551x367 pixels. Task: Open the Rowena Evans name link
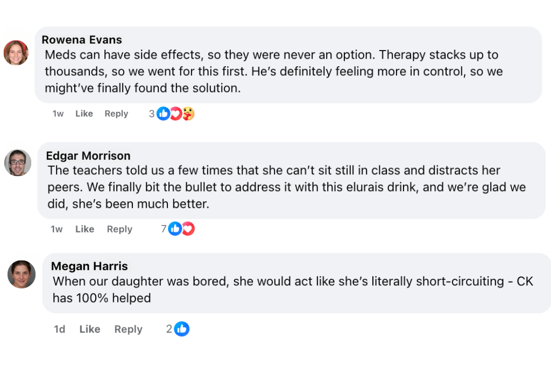[x=82, y=40]
